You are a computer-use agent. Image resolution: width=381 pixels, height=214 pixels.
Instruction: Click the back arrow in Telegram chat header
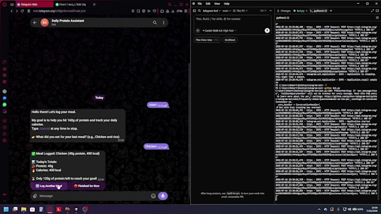pyautogui.click(x=35, y=22)
